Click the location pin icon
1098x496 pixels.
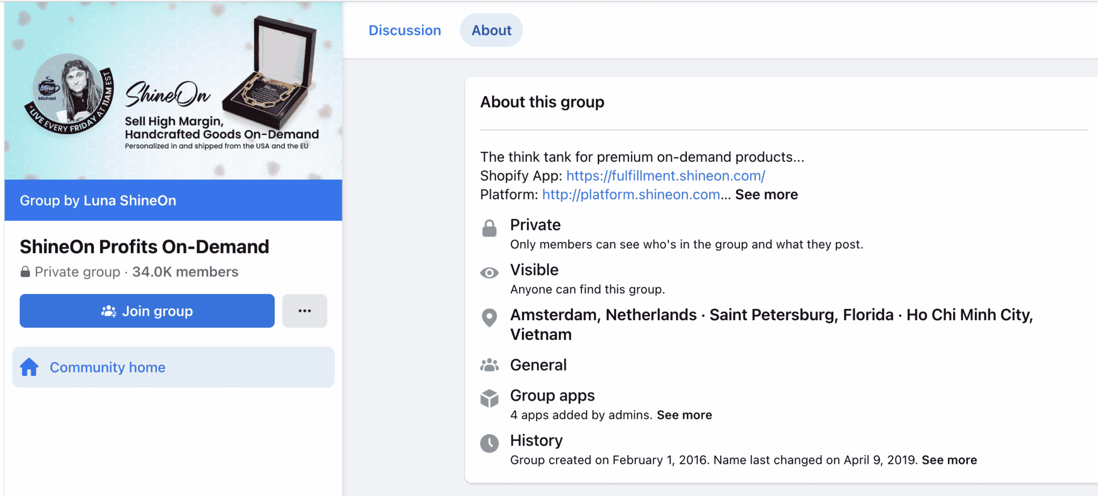[x=489, y=318]
